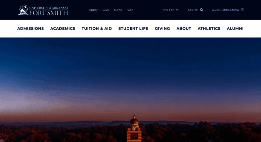Open the About menu

[x=184, y=29]
